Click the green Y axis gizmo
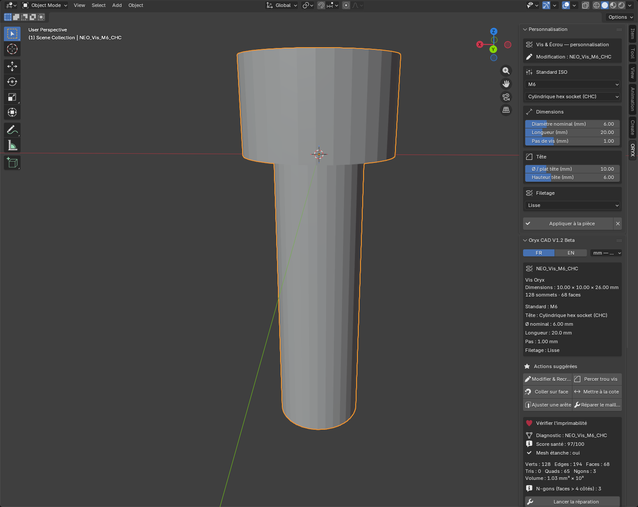Screen dimensions: 638x507 [493, 49]
